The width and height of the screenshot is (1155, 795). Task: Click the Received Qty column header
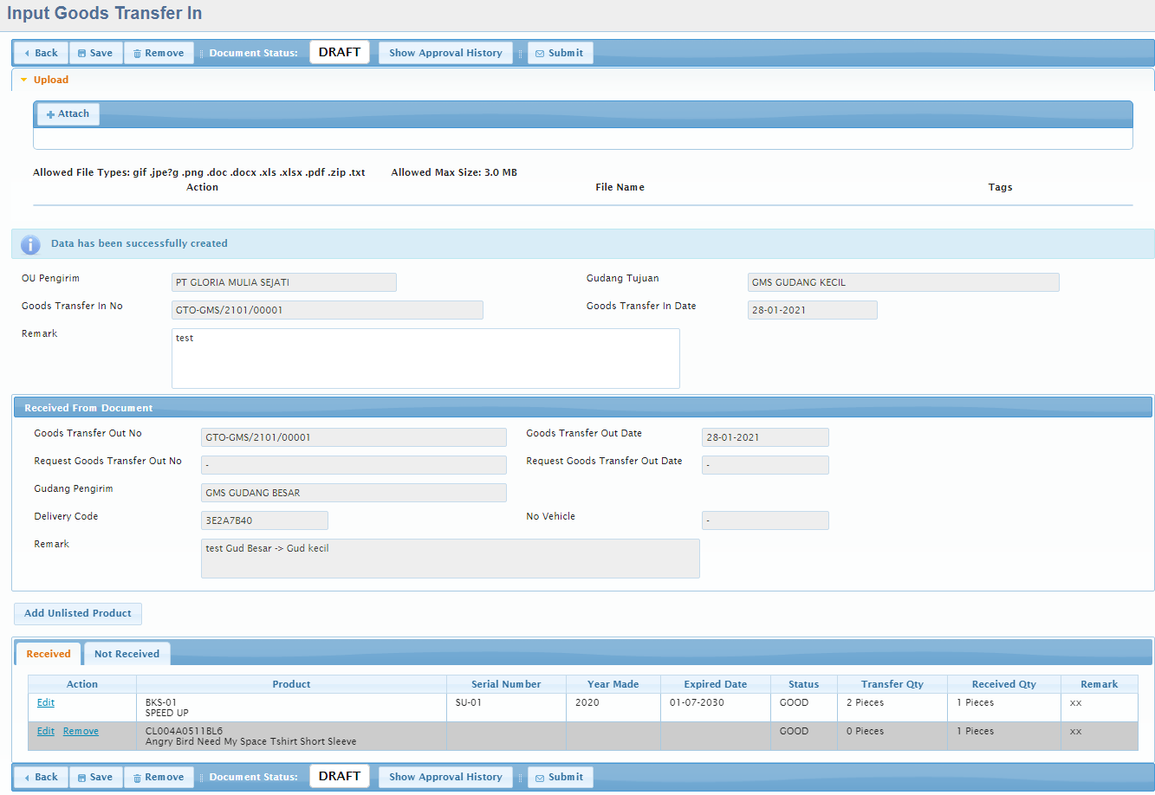1003,684
